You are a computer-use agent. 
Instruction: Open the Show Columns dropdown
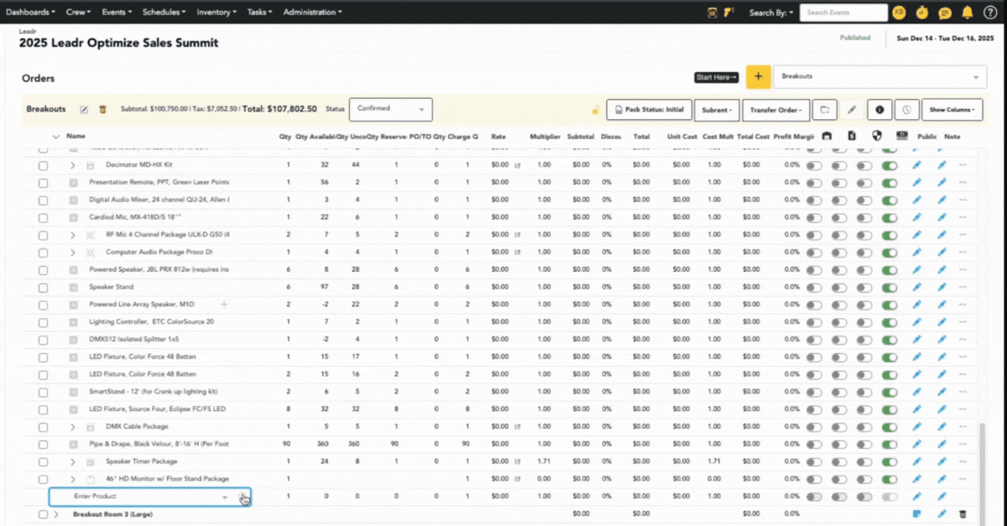point(952,110)
